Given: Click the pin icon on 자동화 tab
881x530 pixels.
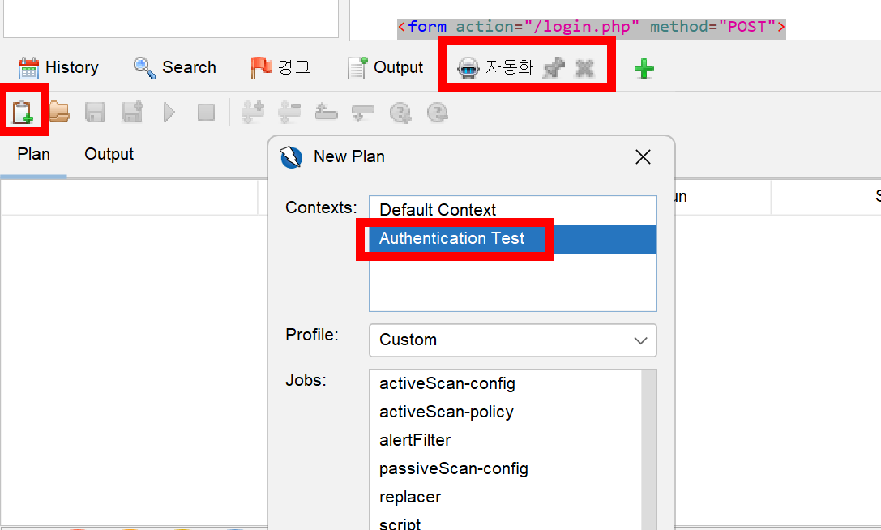Looking at the screenshot, I should (554, 68).
